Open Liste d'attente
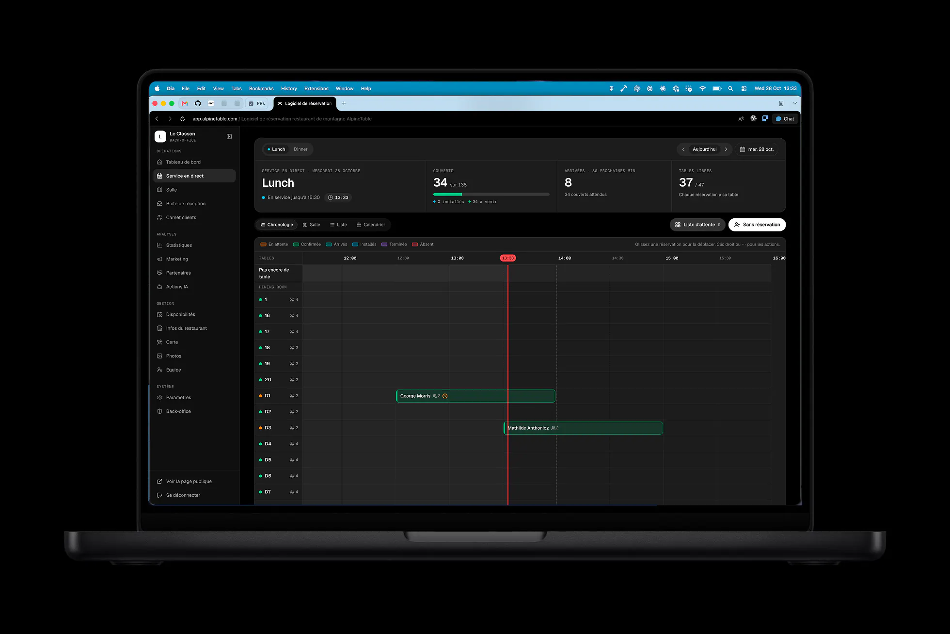This screenshot has width=950, height=634. tap(697, 225)
